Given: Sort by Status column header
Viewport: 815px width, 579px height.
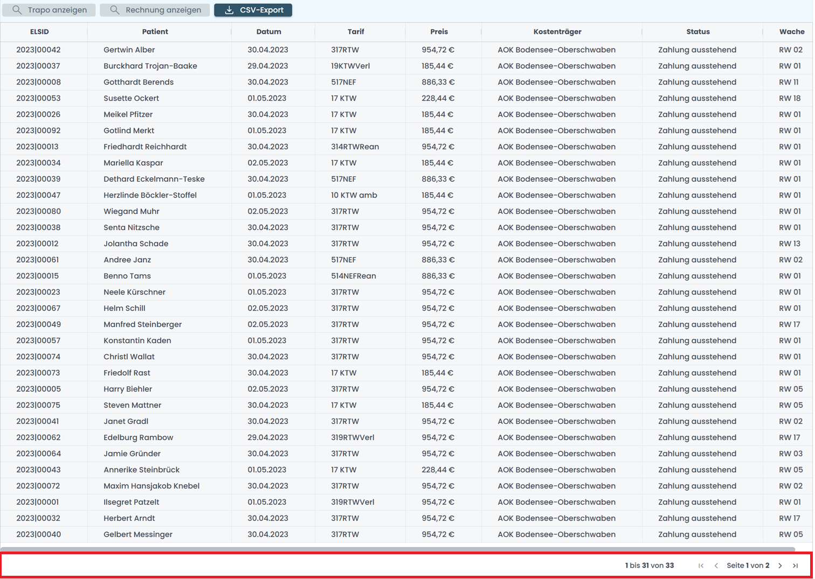Looking at the screenshot, I should coord(698,32).
